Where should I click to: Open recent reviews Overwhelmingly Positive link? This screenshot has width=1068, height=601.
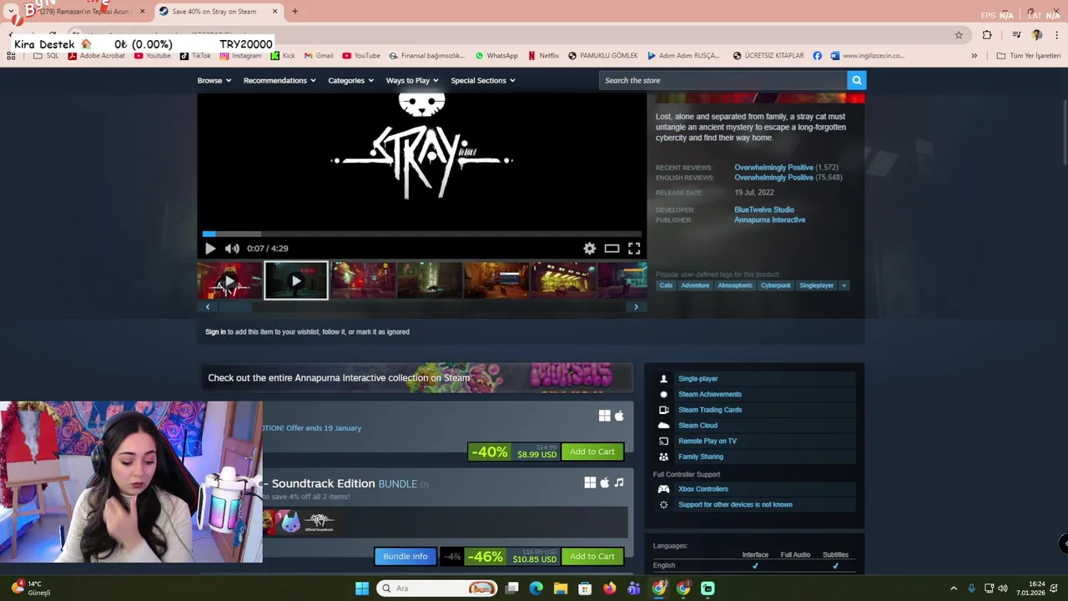pos(773,168)
